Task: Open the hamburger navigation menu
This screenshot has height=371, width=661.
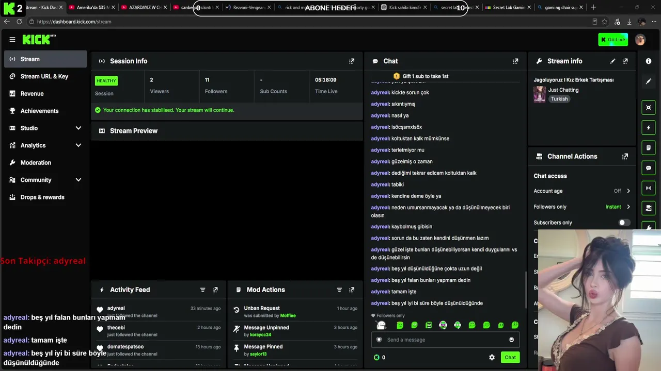Action: pyautogui.click(x=12, y=40)
